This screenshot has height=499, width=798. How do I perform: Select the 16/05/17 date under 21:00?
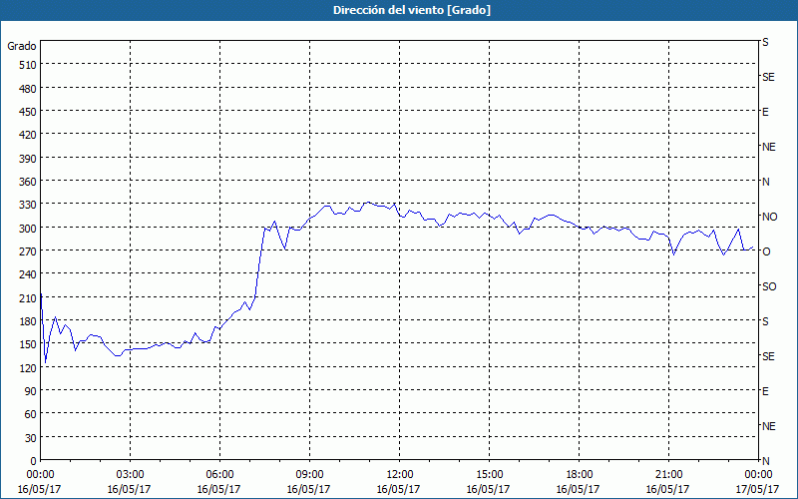(x=668, y=490)
